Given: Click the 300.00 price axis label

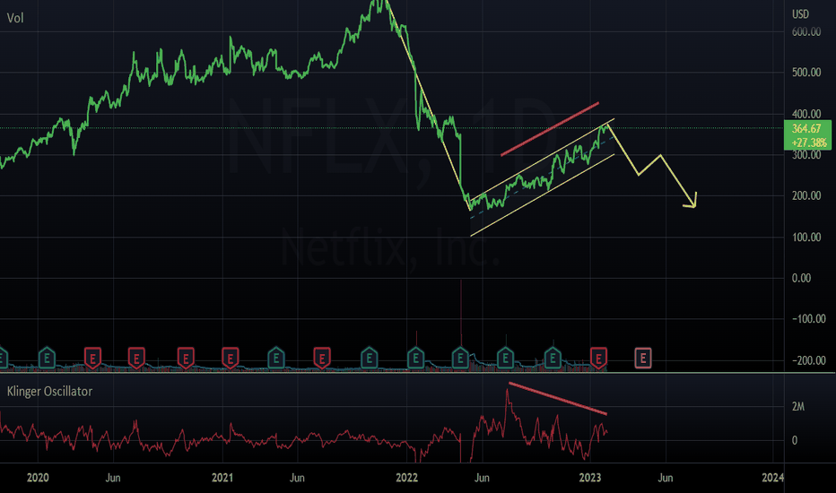Looking at the screenshot, I should 806,155.
